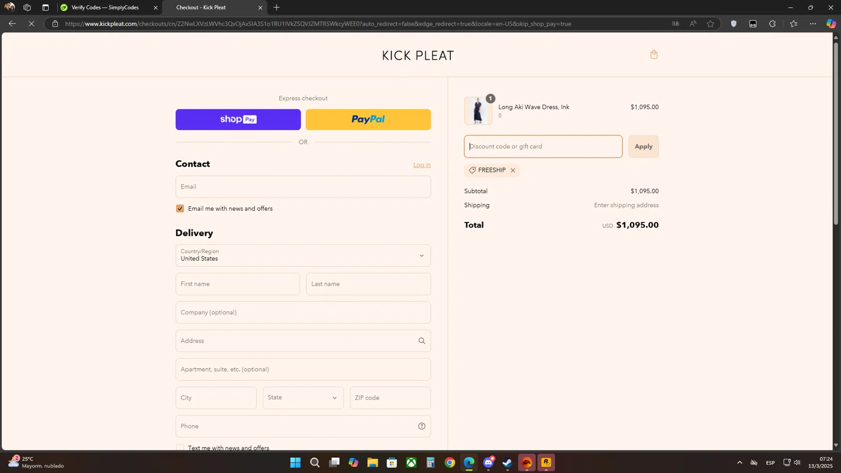841x473 pixels.
Task: Open the State dropdown
Action: coord(303,398)
